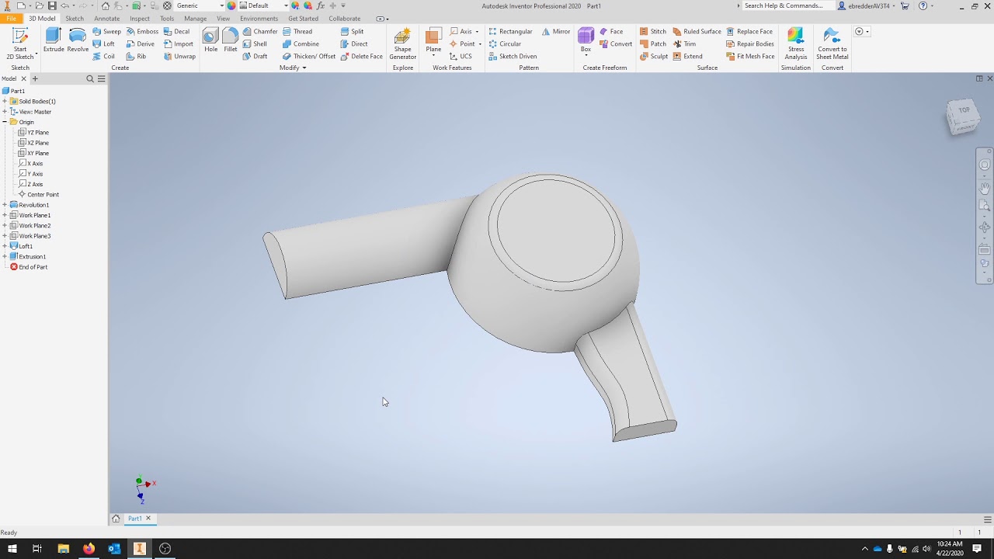Select Thicken/Offset tool
The image size is (994, 559).
309,57
